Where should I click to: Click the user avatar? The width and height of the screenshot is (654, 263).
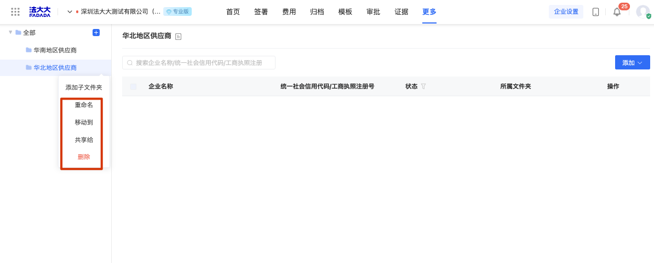pyautogui.click(x=642, y=11)
